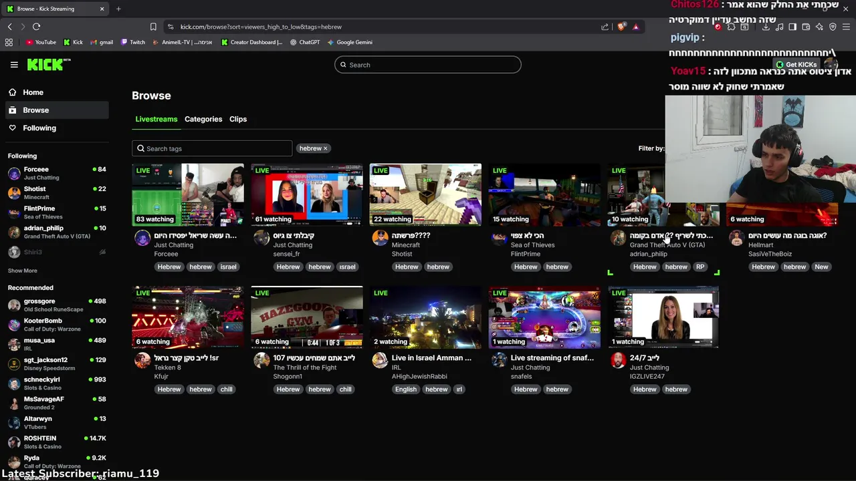Open the ChatGPT bookmark
This screenshot has width=856, height=481.
point(305,42)
